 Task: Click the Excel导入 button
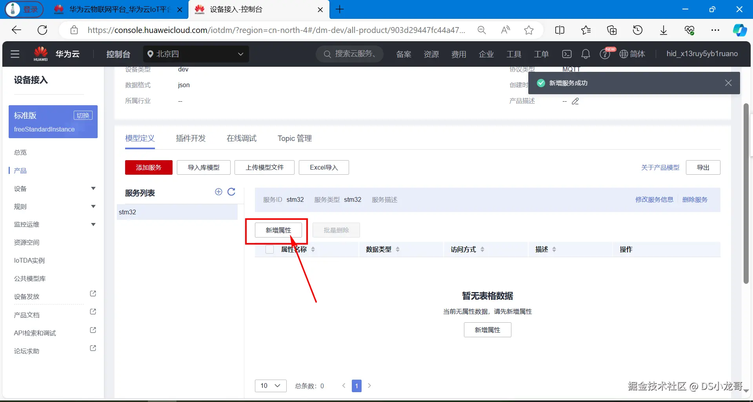324,168
